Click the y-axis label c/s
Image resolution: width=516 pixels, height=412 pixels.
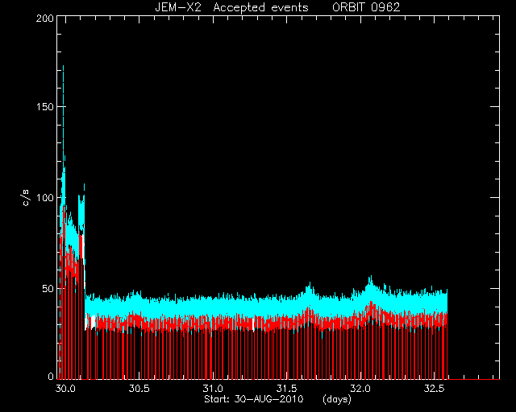point(26,198)
